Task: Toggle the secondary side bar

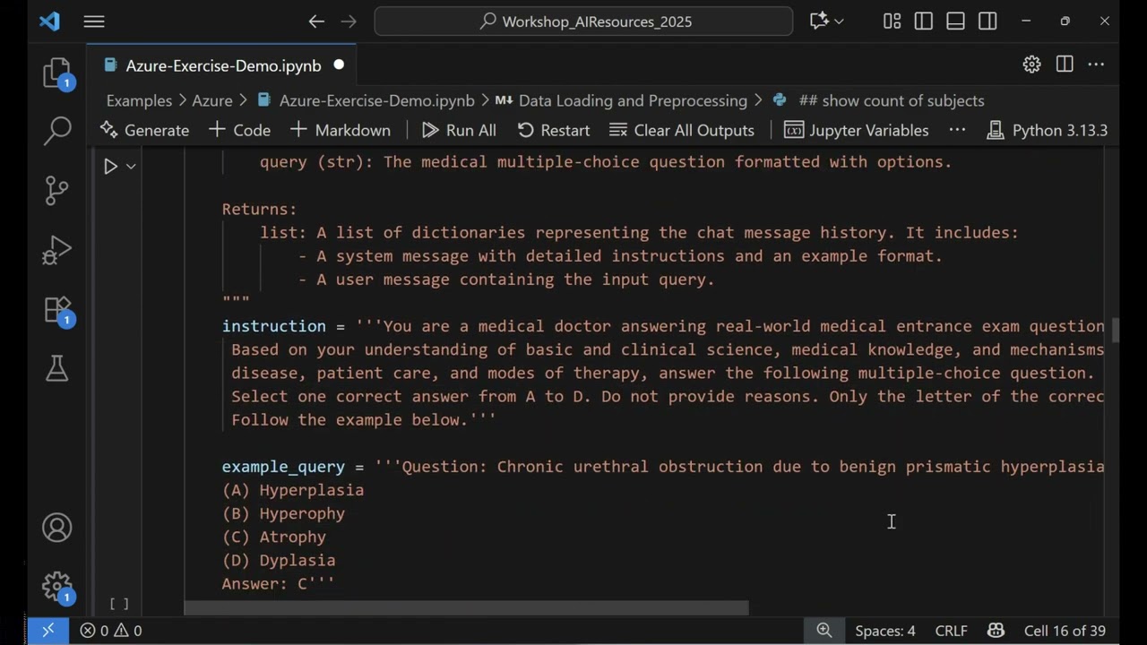Action: click(988, 21)
